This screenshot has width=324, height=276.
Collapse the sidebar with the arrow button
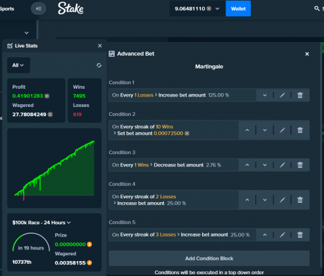38,8
